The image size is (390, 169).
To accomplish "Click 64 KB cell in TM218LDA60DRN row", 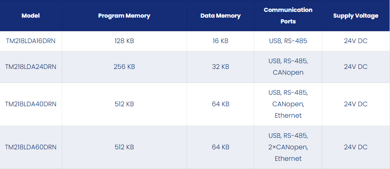I will coord(220,147).
